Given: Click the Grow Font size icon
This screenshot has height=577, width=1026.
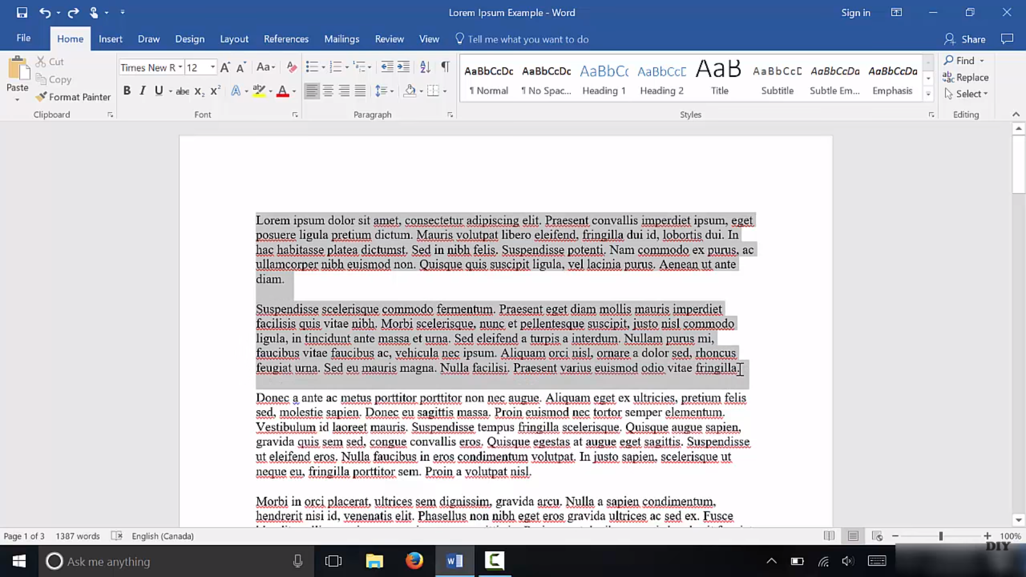Looking at the screenshot, I should click(x=224, y=67).
